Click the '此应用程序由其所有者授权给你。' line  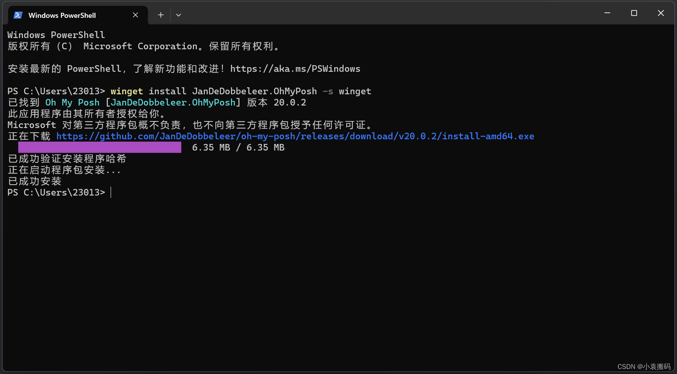coord(87,114)
